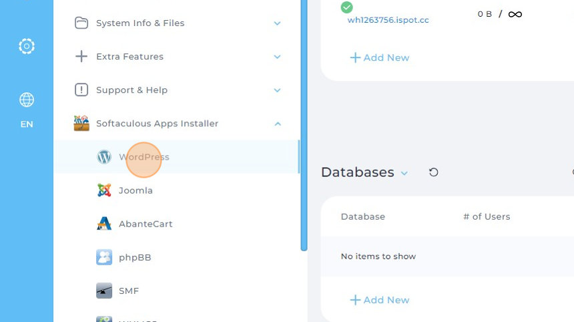Click the sidebar menu vertical scrollbar
Viewport: 574px width, 322px height.
tap(304, 126)
